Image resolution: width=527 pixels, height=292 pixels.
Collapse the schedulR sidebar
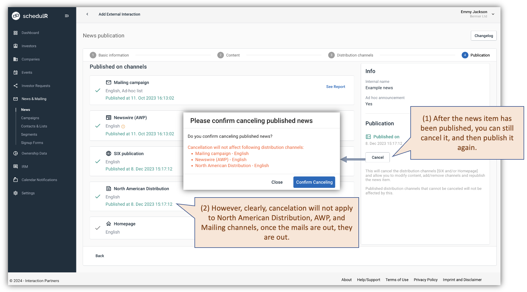coord(67,16)
